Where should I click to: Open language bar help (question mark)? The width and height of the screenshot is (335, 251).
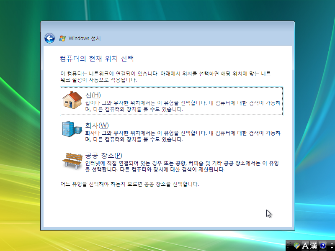(323, 246)
